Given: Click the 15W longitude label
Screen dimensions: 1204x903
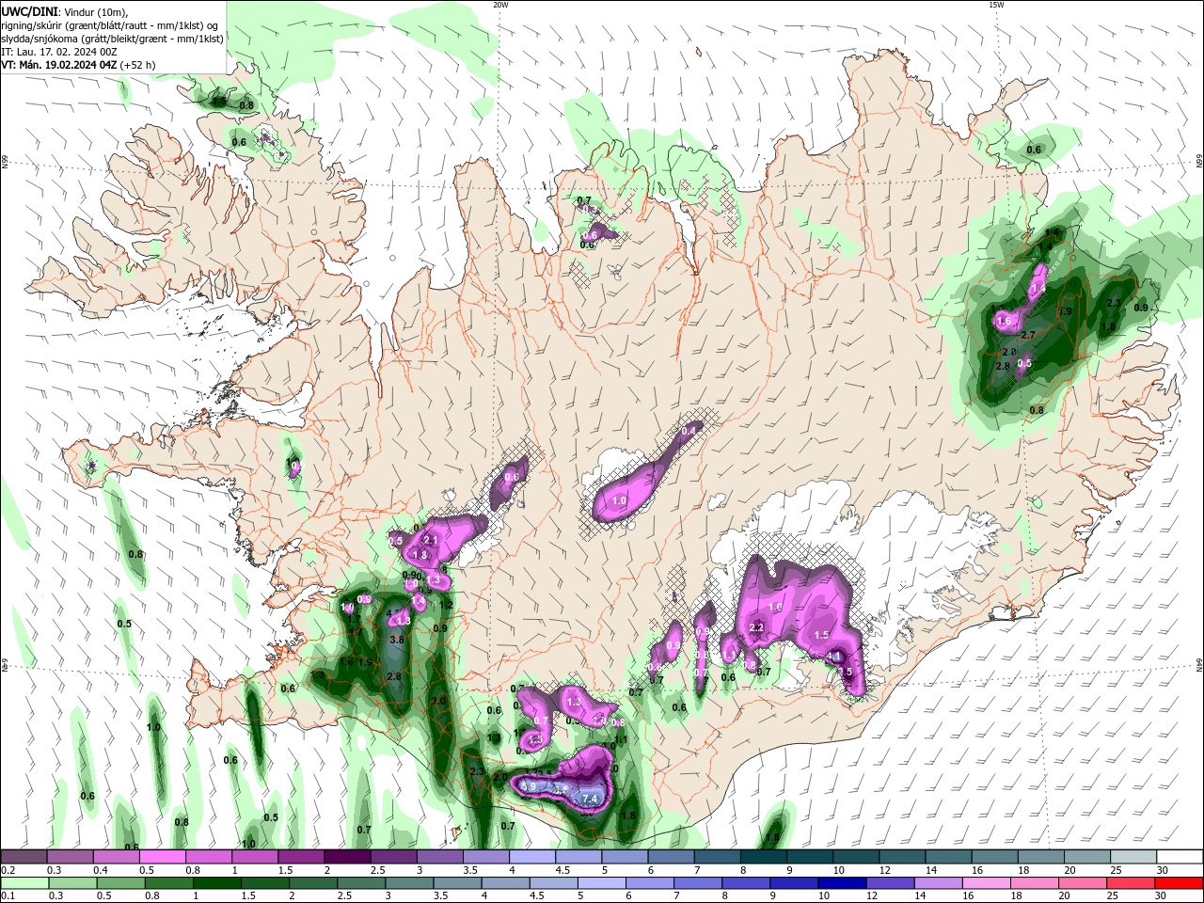Looking at the screenshot, I should click(x=996, y=5).
